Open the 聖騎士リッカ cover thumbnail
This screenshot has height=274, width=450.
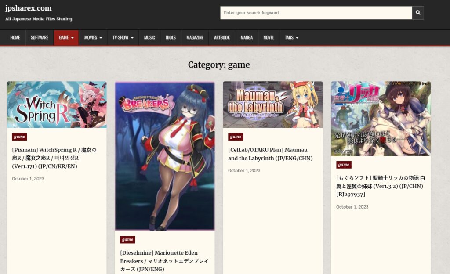click(381, 119)
